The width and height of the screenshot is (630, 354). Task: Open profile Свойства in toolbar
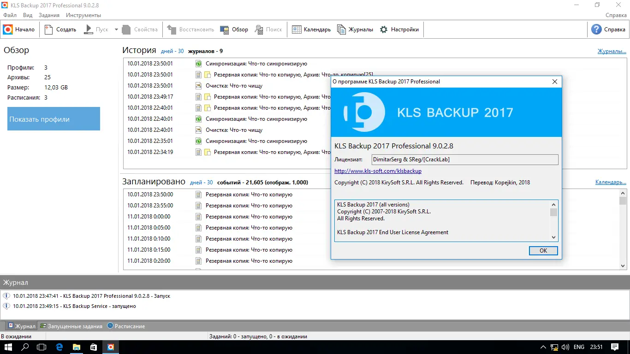click(141, 29)
